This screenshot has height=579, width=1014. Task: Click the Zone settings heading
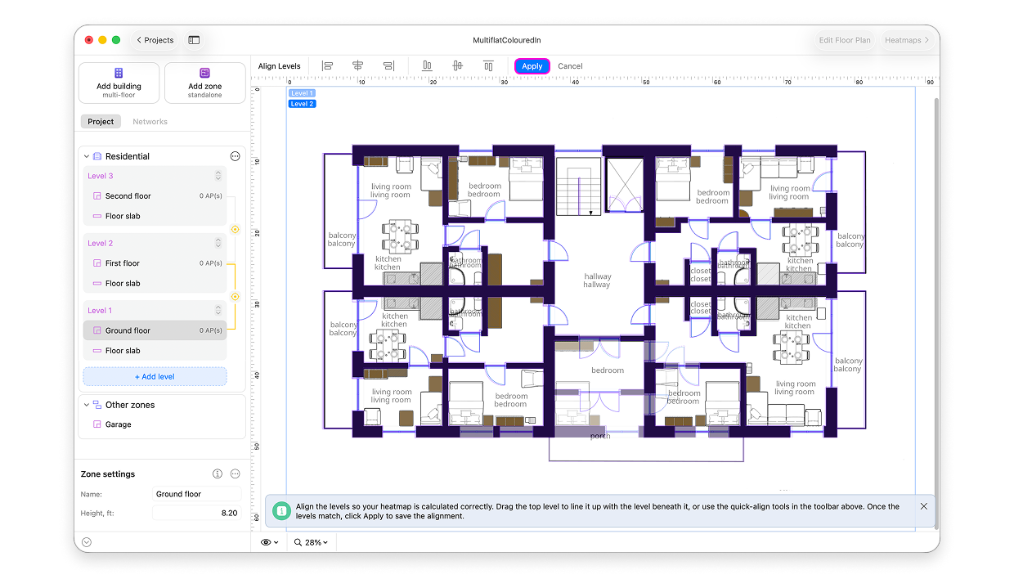tap(108, 474)
